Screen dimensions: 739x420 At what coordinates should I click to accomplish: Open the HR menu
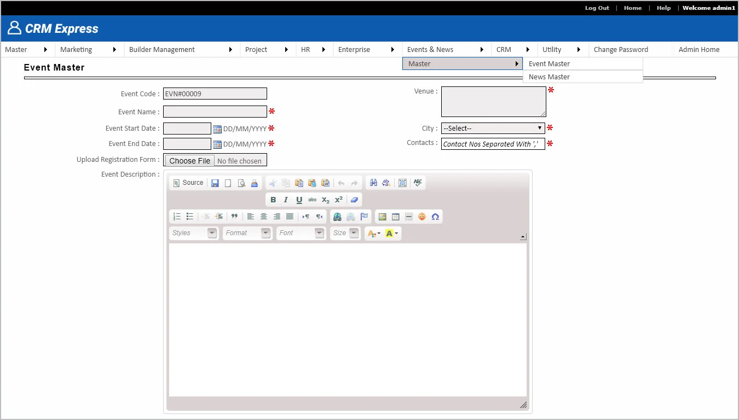point(315,49)
